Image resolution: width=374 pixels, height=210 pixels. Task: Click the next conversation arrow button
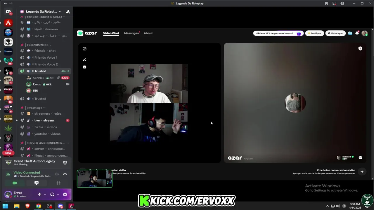362,171
